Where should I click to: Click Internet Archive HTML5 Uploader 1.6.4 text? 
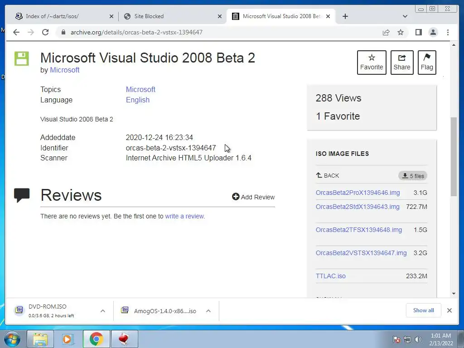pyautogui.click(x=188, y=158)
